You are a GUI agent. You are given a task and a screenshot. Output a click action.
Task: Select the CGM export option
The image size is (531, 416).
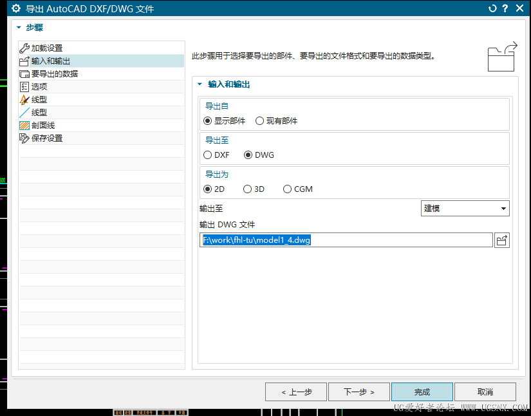click(287, 189)
